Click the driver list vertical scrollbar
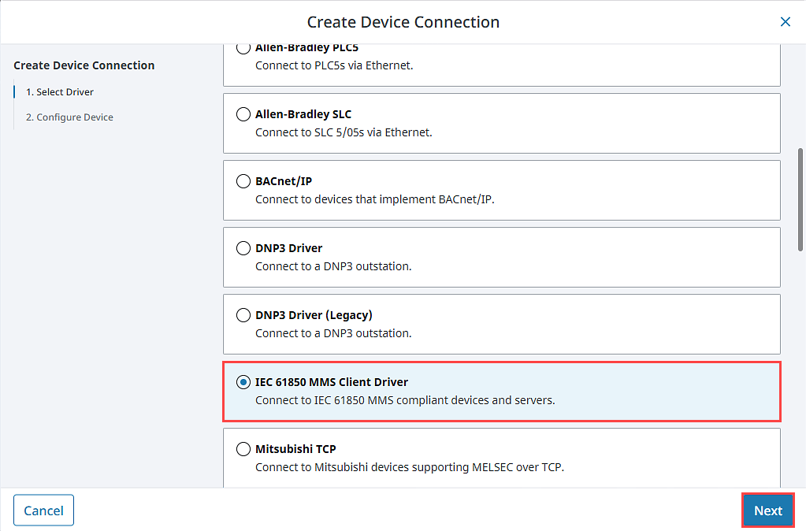The height and width of the screenshot is (531, 806). tap(800, 199)
